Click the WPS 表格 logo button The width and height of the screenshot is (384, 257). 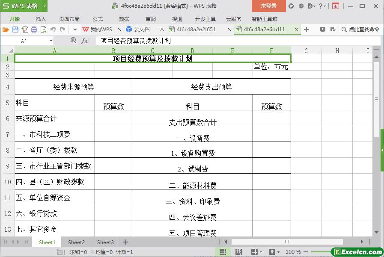[x=21, y=6]
